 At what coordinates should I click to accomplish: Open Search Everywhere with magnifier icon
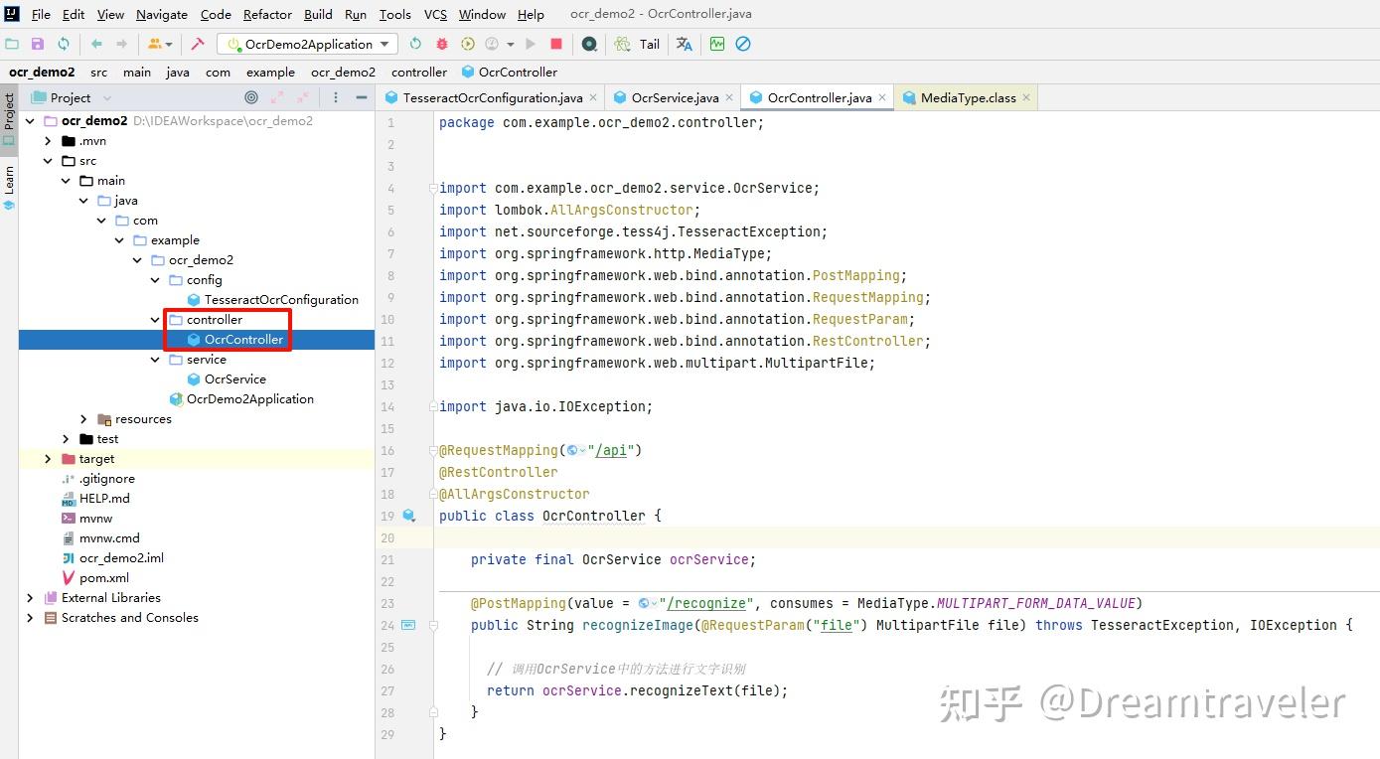pyautogui.click(x=588, y=44)
